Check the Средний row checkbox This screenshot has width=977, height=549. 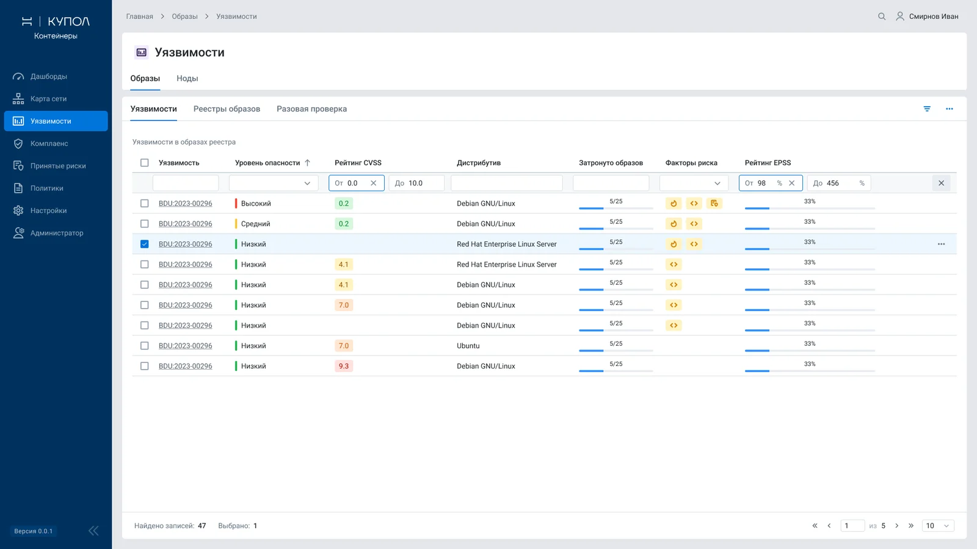coord(145,224)
